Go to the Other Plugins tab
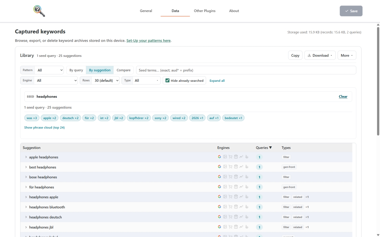 (205, 11)
